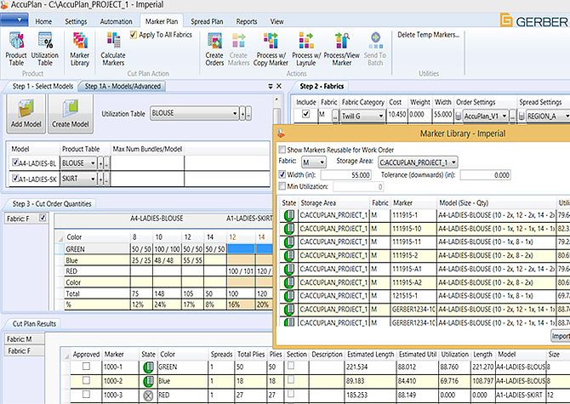Image resolution: width=570 pixels, height=404 pixels.
Task: Click the Min Utilization value field
Action: [x=358, y=187]
